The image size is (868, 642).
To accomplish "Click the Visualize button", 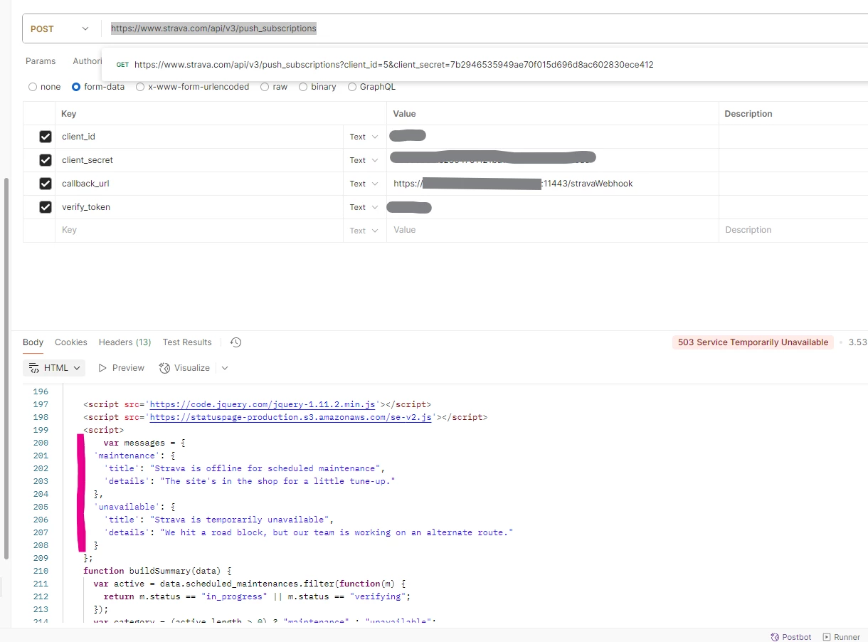I will pyautogui.click(x=185, y=368).
